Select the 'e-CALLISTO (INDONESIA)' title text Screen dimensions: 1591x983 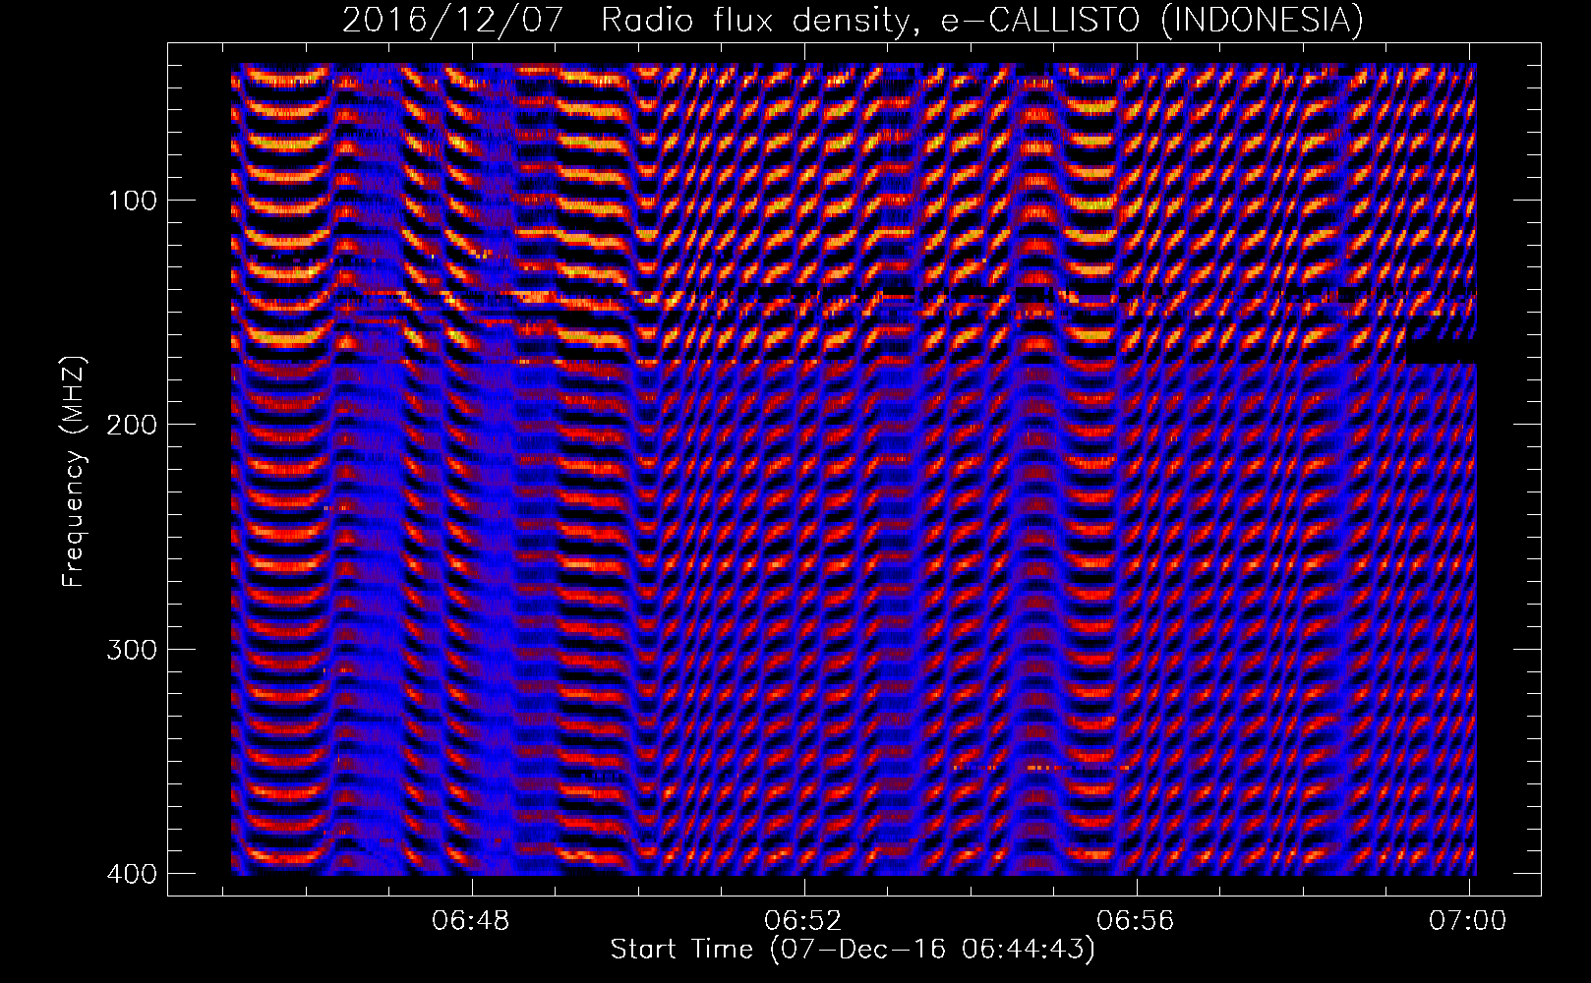pos(1152,20)
